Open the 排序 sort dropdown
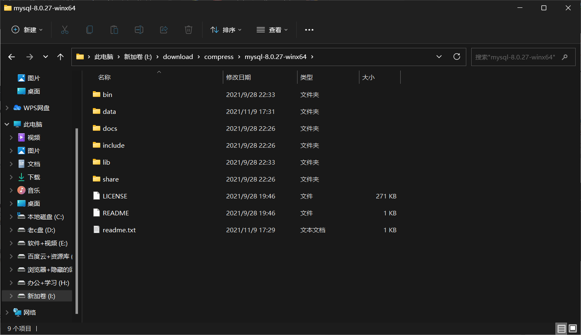 coord(226,30)
